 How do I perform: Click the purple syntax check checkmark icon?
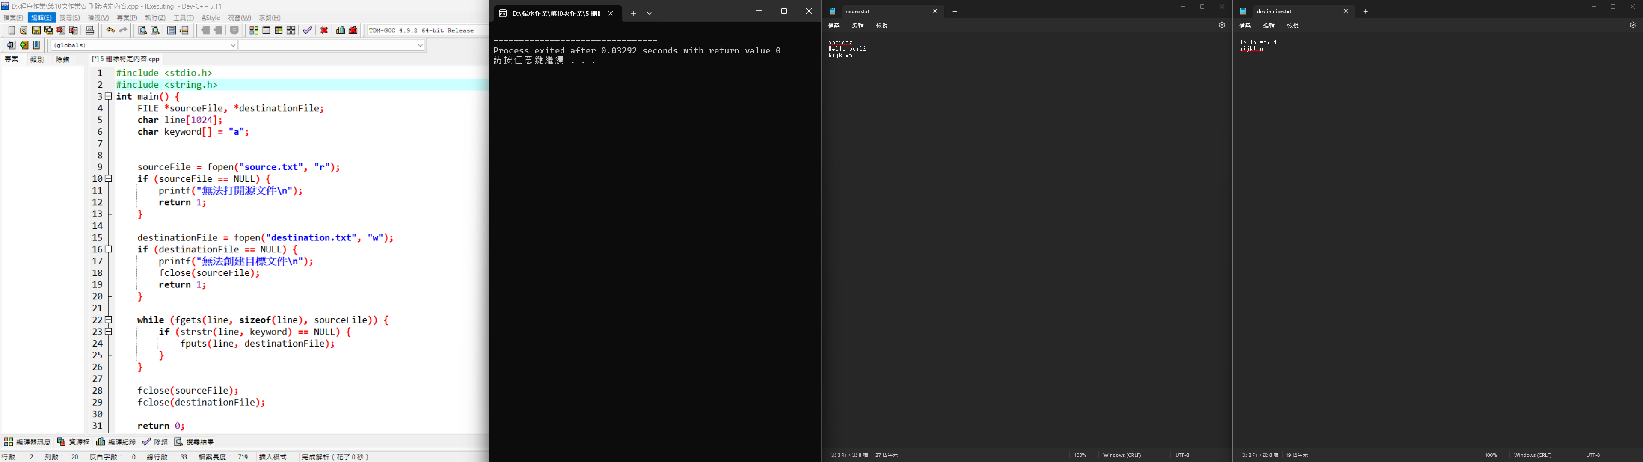pyautogui.click(x=308, y=30)
